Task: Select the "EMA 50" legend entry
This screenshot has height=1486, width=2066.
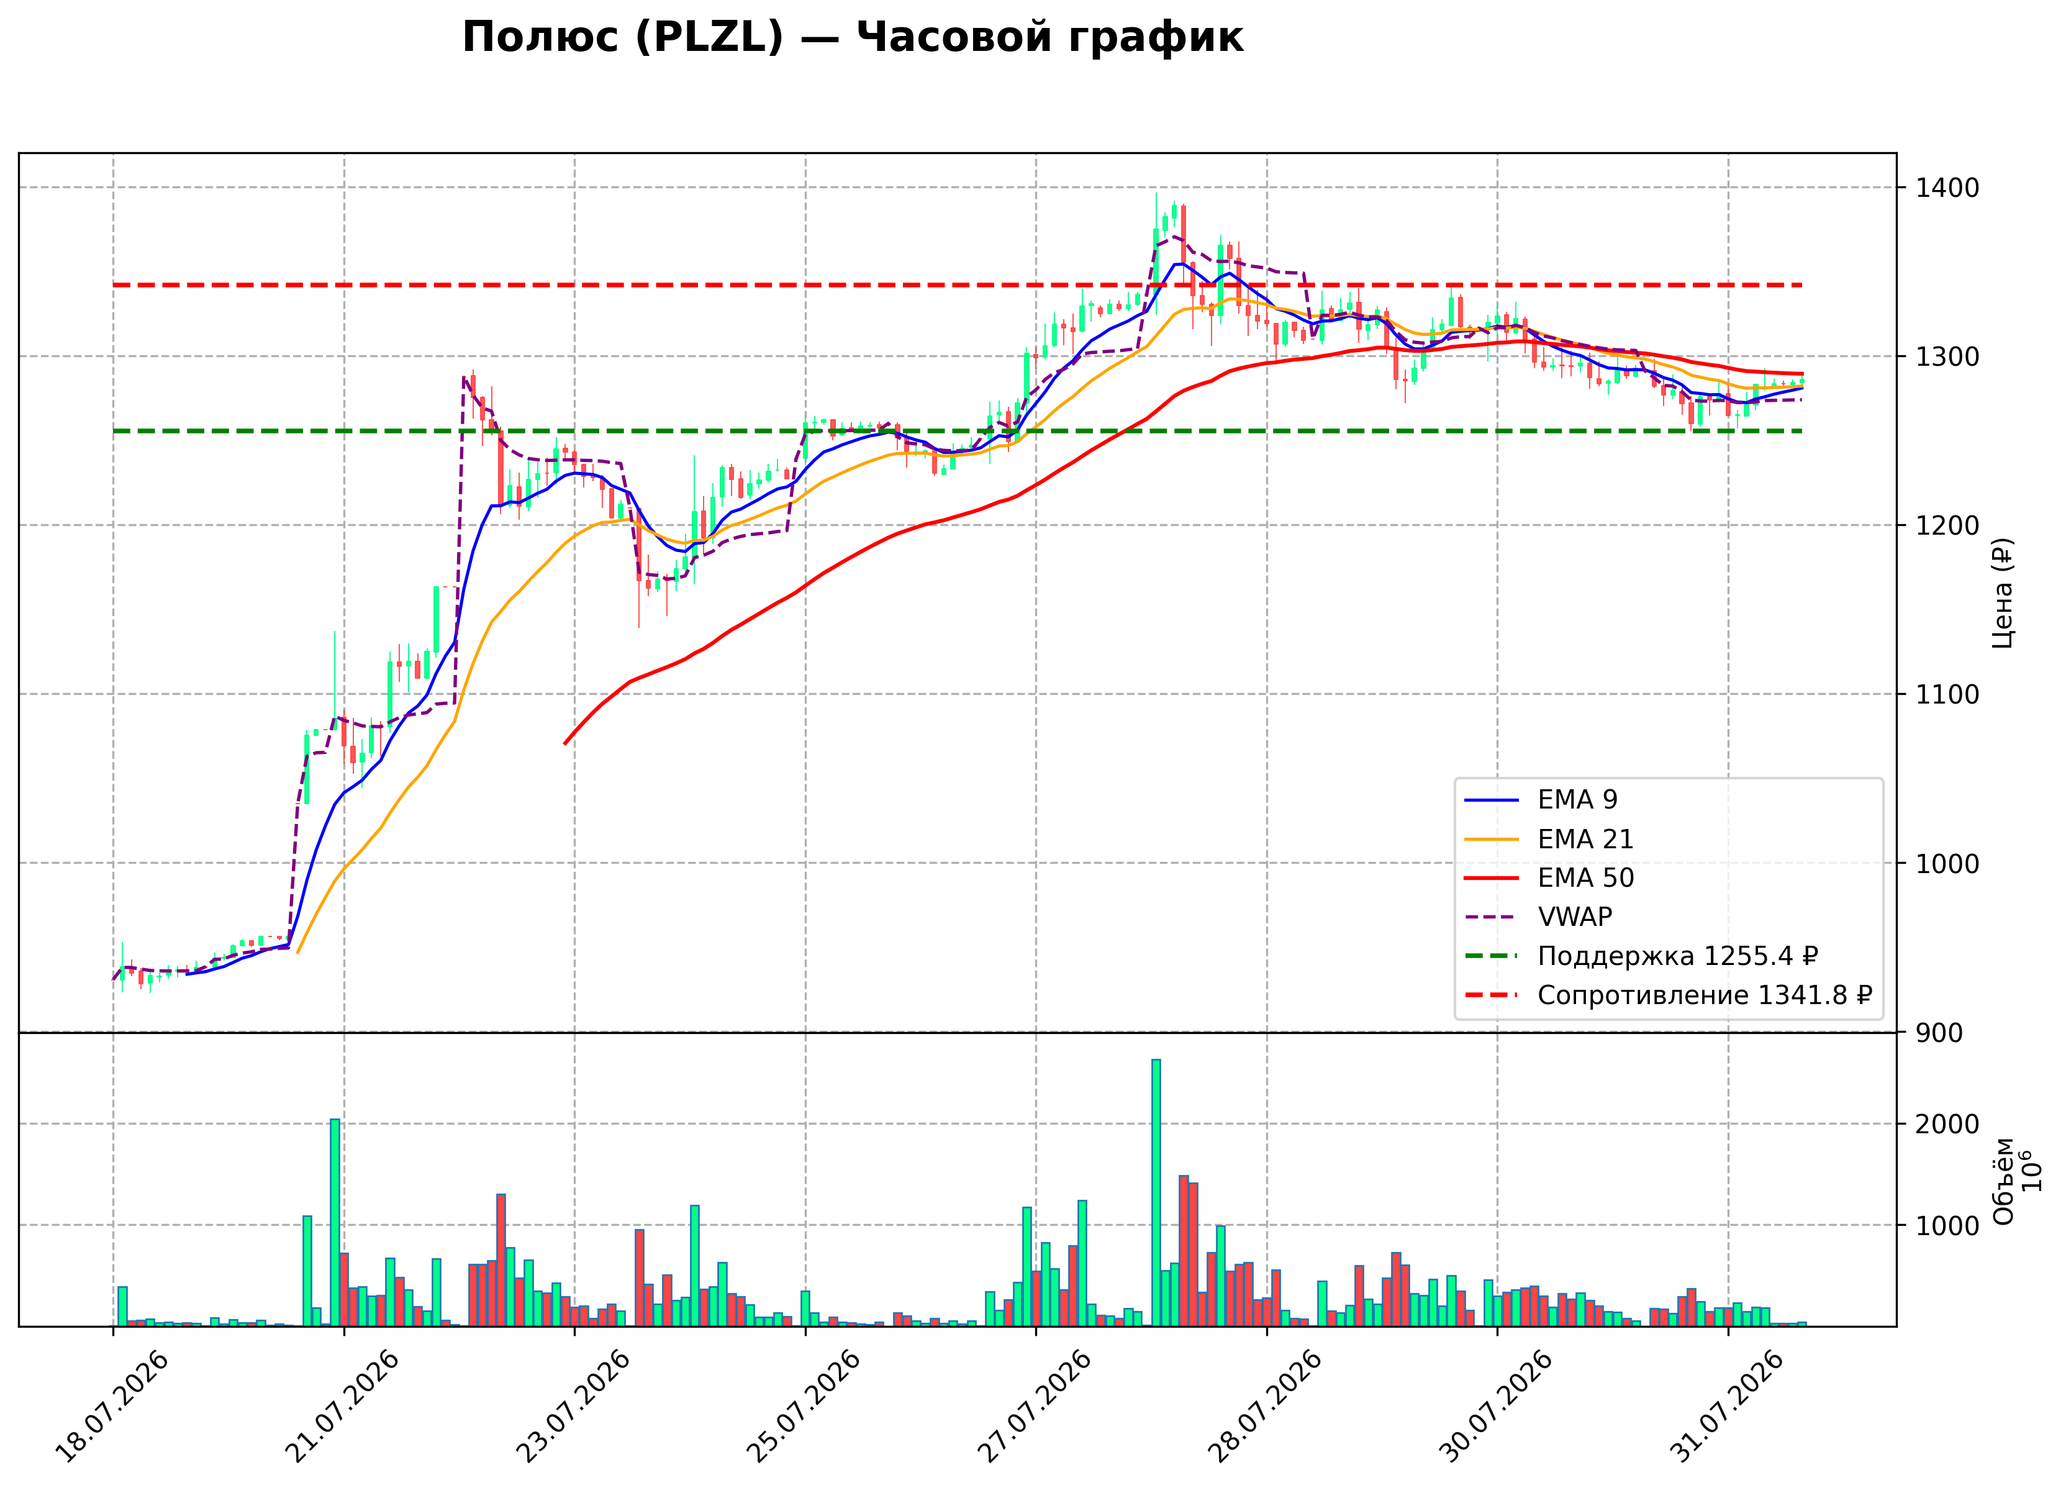Action: (1549, 878)
